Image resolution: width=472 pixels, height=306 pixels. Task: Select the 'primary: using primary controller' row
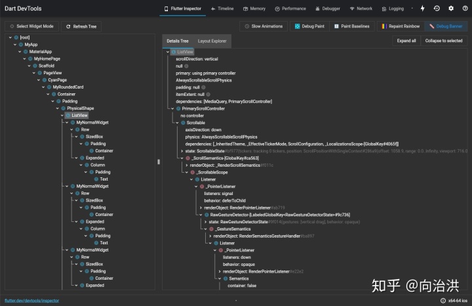point(206,73)
